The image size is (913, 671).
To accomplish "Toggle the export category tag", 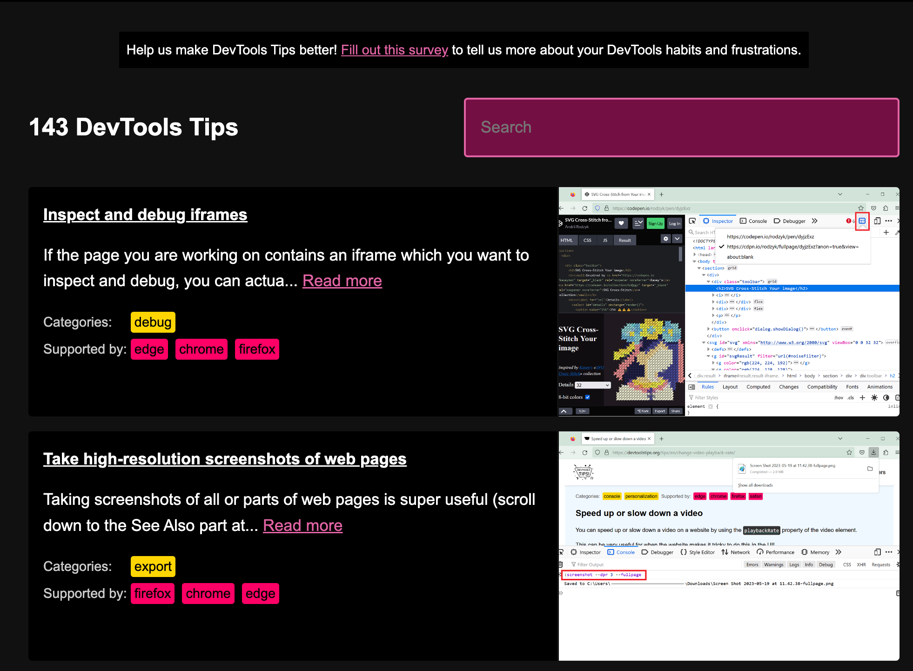I will pos(154,565).
